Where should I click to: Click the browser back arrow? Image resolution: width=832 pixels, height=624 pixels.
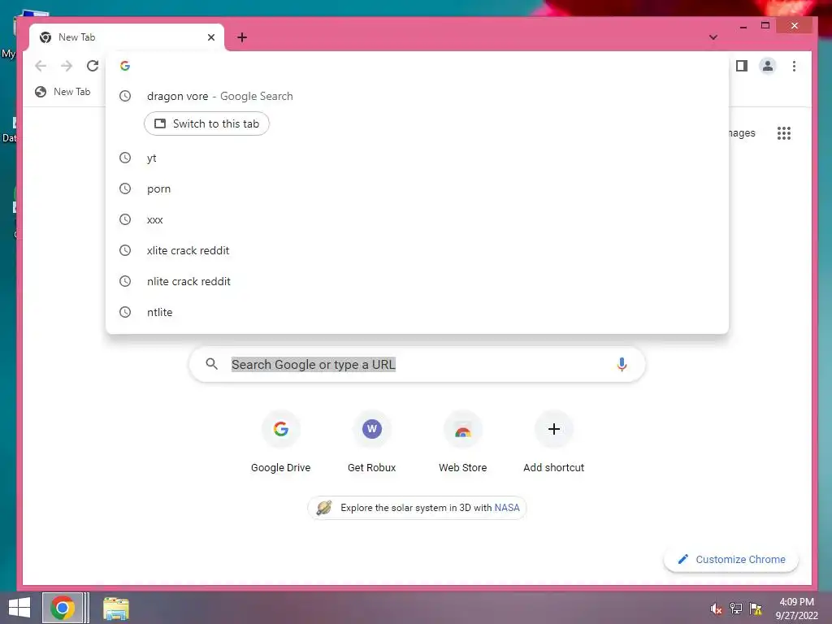41,66
